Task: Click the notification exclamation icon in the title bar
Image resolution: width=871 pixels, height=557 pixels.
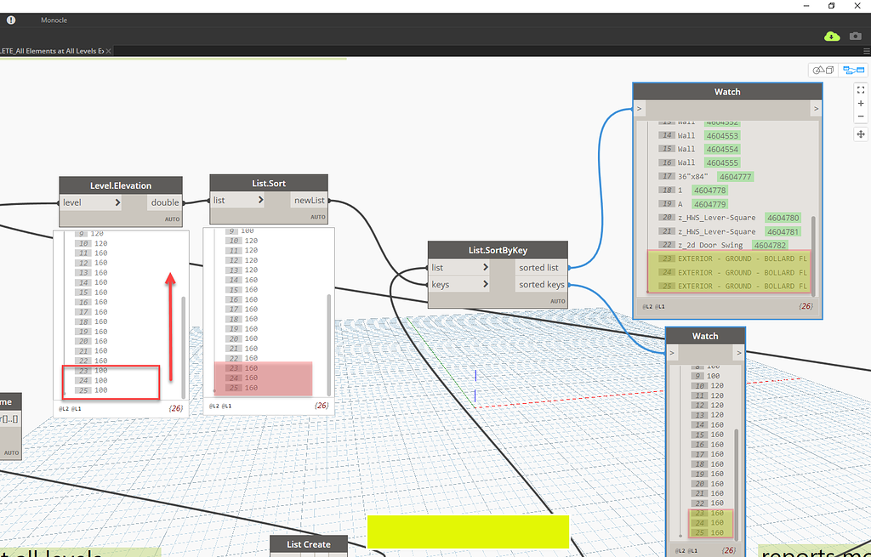Action: [10, 20]
